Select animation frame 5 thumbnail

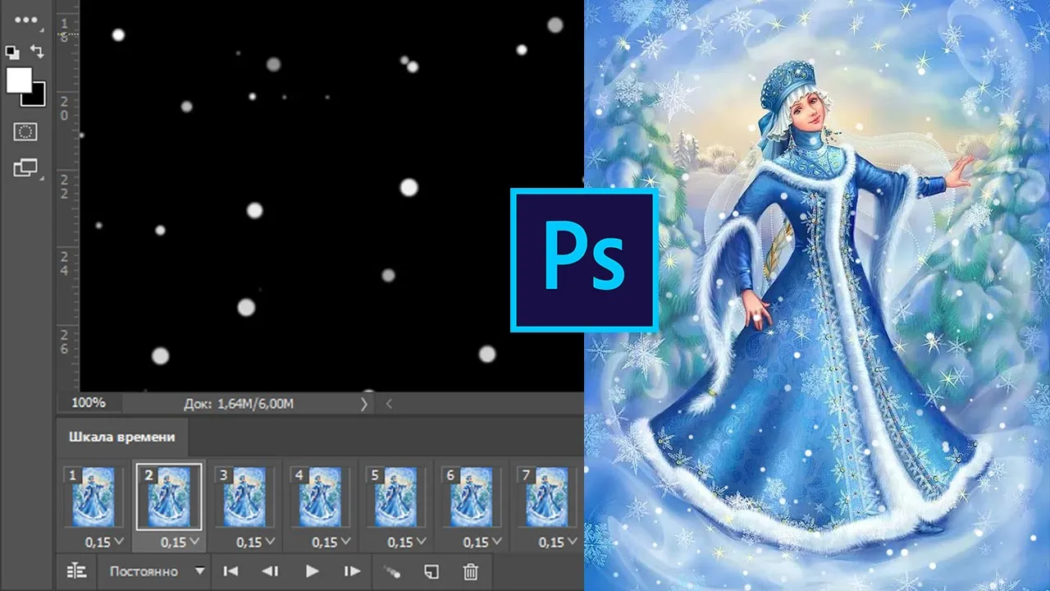tap(395, 497)
